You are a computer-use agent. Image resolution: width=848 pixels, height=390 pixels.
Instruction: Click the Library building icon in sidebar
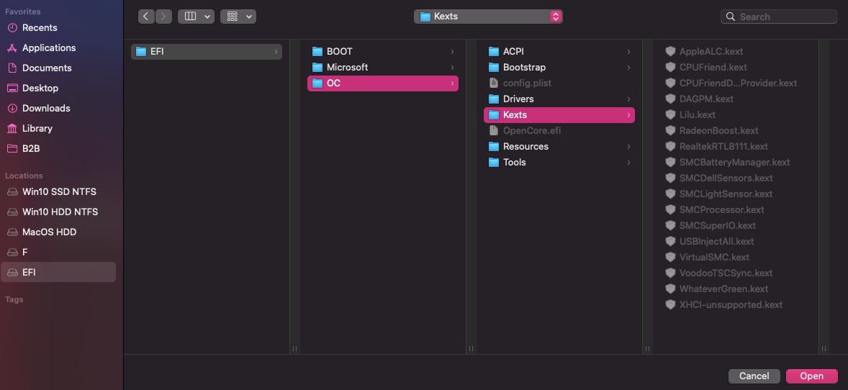click(x=12, y=128)
